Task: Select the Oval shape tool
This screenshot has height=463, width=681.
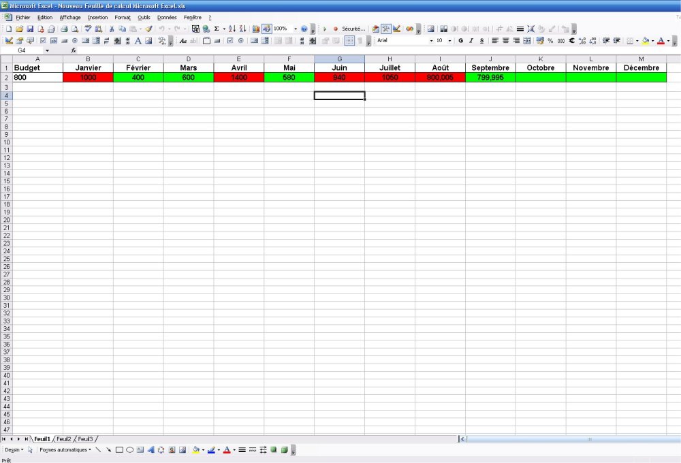Action: click(129, 450)
